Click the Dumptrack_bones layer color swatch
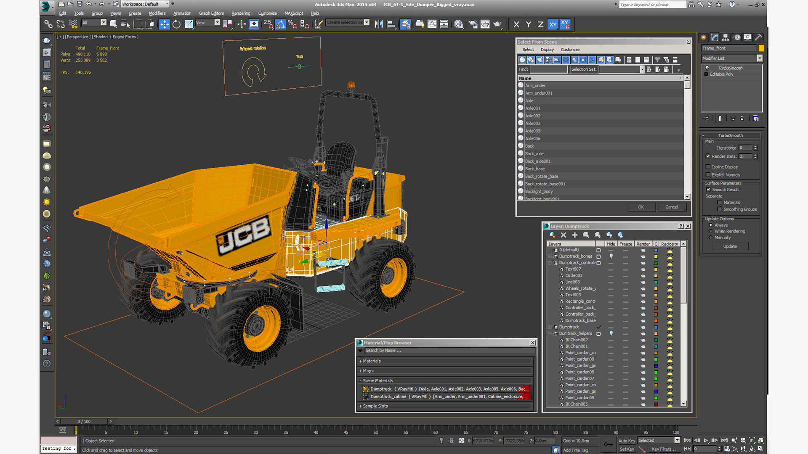This screenshot has width=808, height=454. pyautogui.click(x=656, y=256)
